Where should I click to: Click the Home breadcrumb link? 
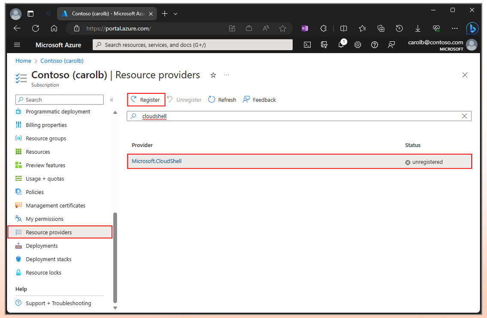23,61
